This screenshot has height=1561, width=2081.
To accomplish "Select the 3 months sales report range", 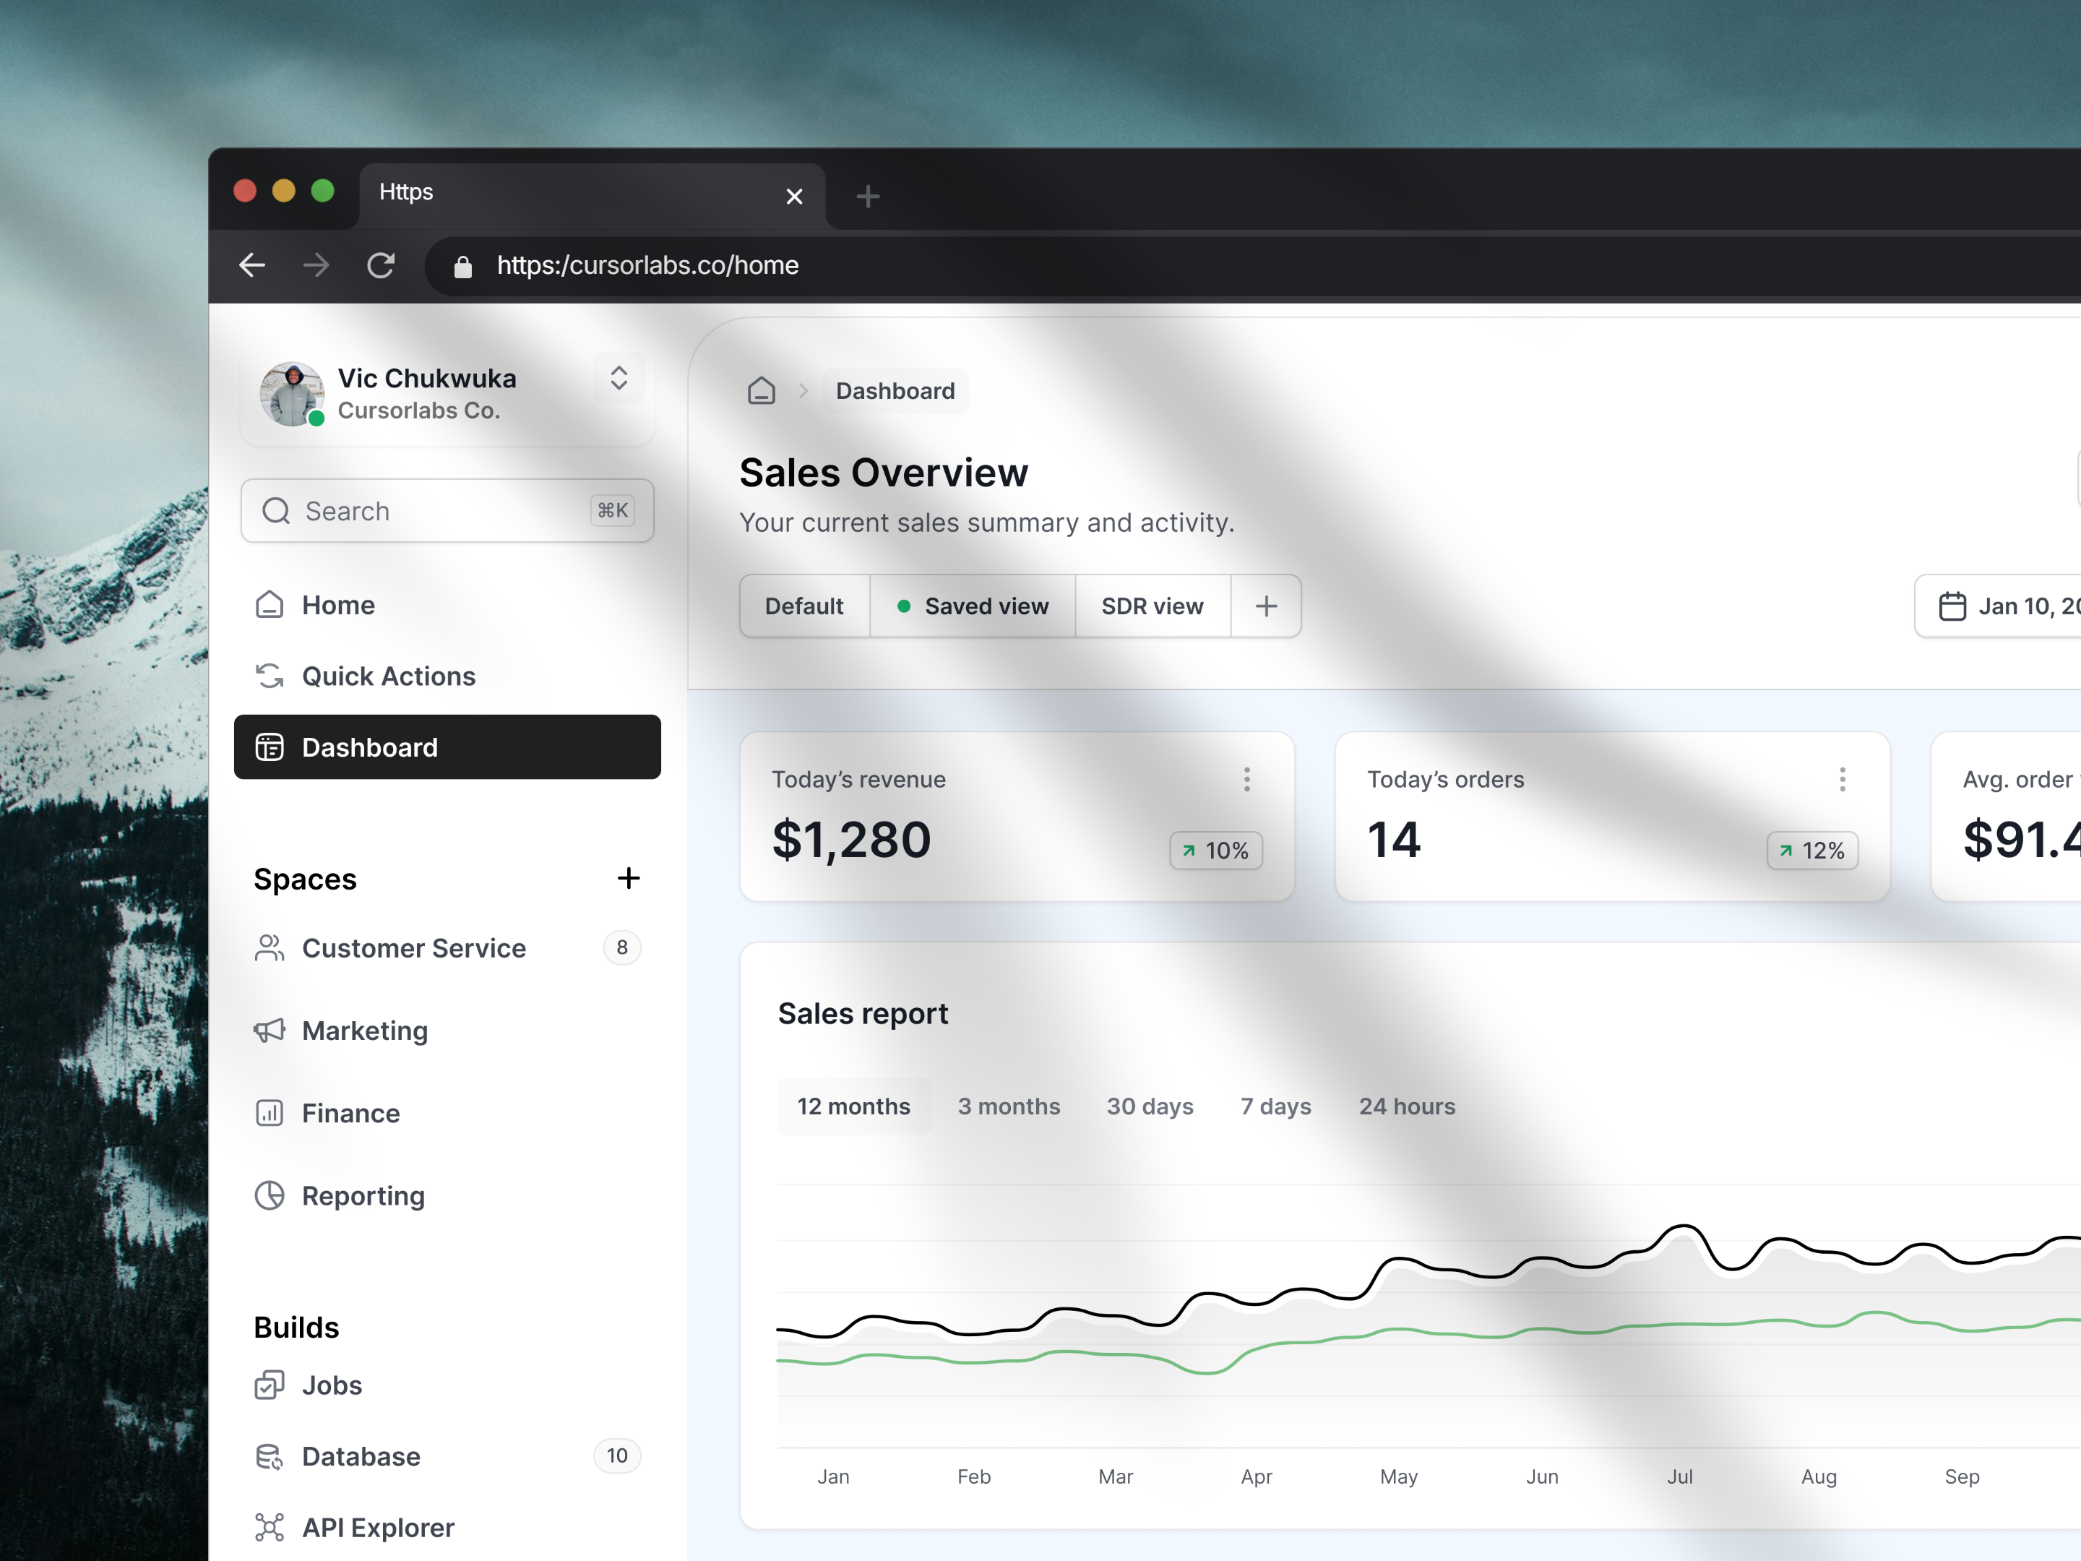I will pos(1009,1106).
